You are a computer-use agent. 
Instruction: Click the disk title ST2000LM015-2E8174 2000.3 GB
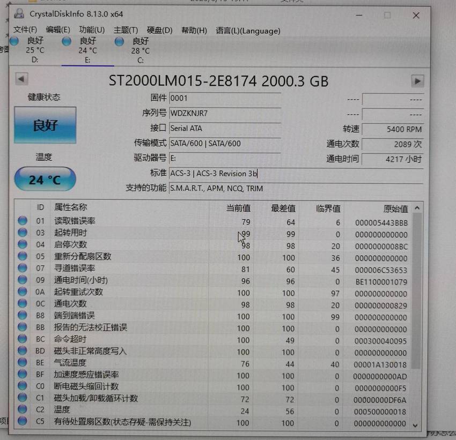[219, 80]
